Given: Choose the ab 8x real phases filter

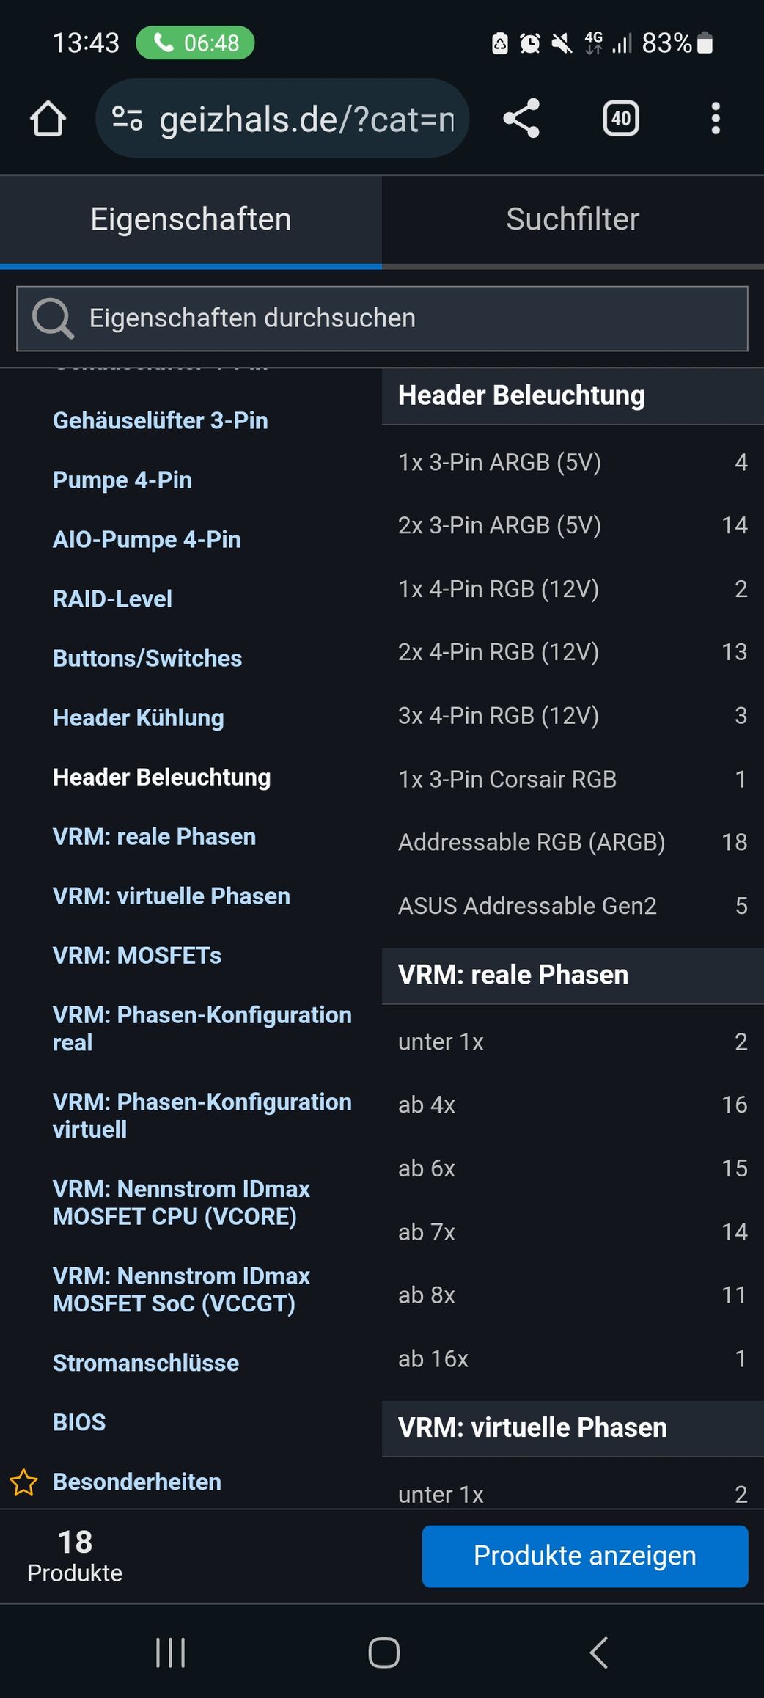Looking at the screenshot, I should click(x=573, y=1295).
